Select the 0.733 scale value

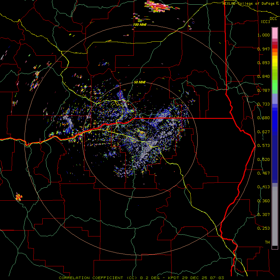coord(264,104)
